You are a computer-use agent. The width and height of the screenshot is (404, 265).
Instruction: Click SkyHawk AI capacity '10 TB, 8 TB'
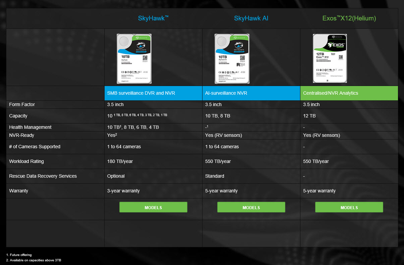coord(218,116)
